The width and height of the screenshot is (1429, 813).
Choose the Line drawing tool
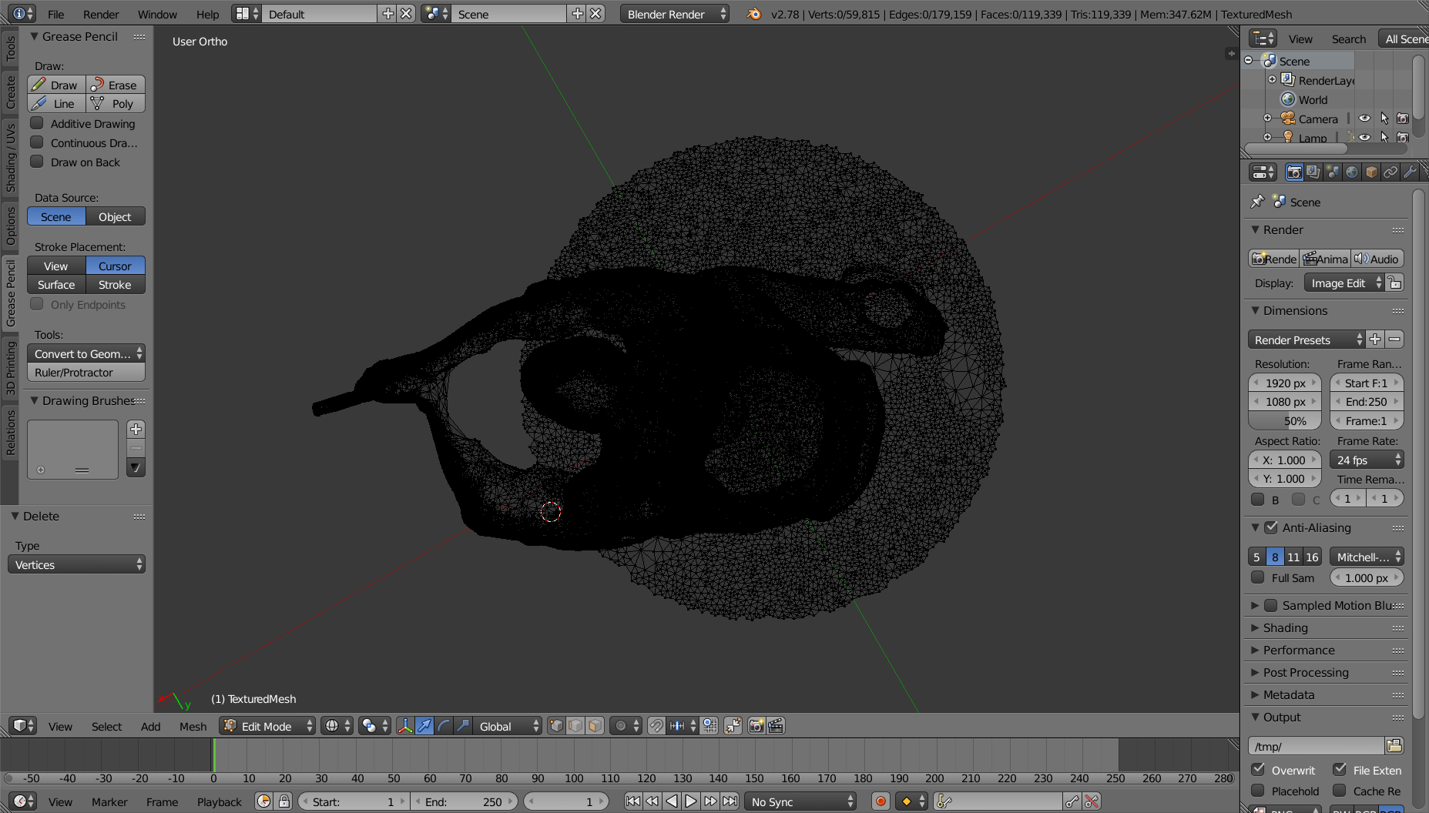[x=56, y=103]
